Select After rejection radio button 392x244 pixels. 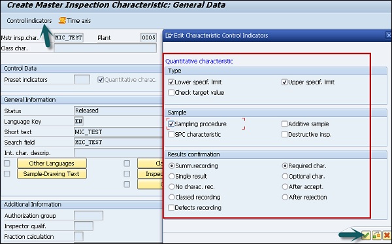click(x=285, y=197)
